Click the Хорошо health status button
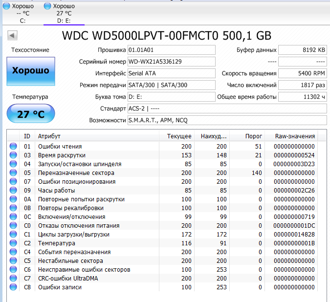330x302 pixels. 31,71
